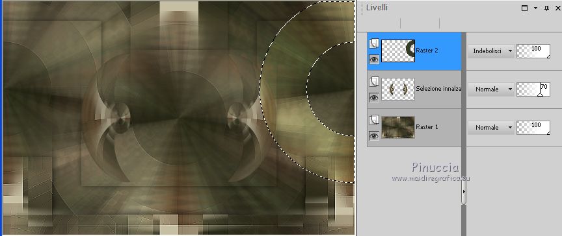Select the Raster 2 layer thumbnail
The width and height of the screenshot is (562, 236).
click(398, 51)
